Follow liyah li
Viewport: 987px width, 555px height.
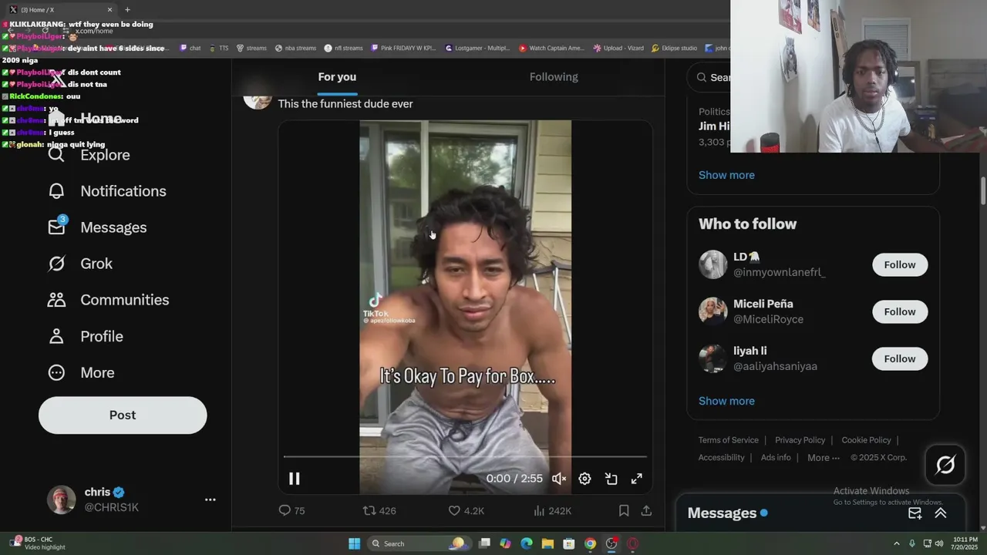pos(900,358)
